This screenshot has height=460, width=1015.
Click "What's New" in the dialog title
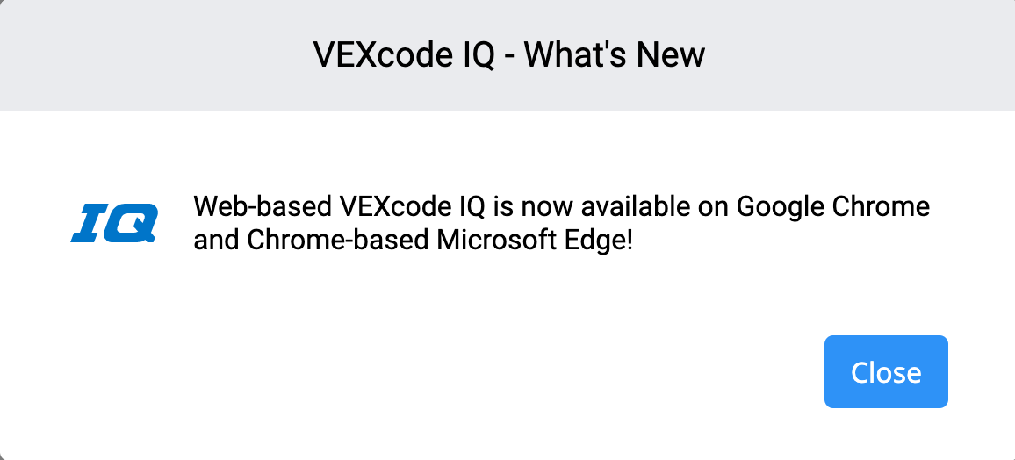pos(627,55)
